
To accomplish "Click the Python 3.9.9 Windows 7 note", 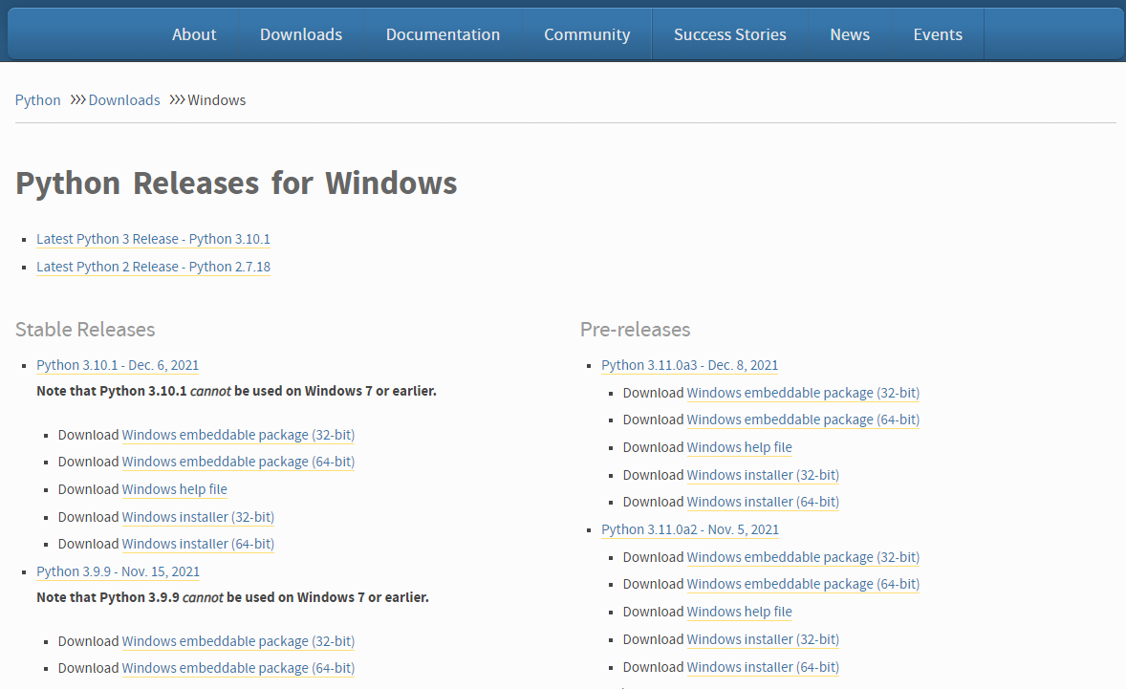I will (x=232, y=597).
